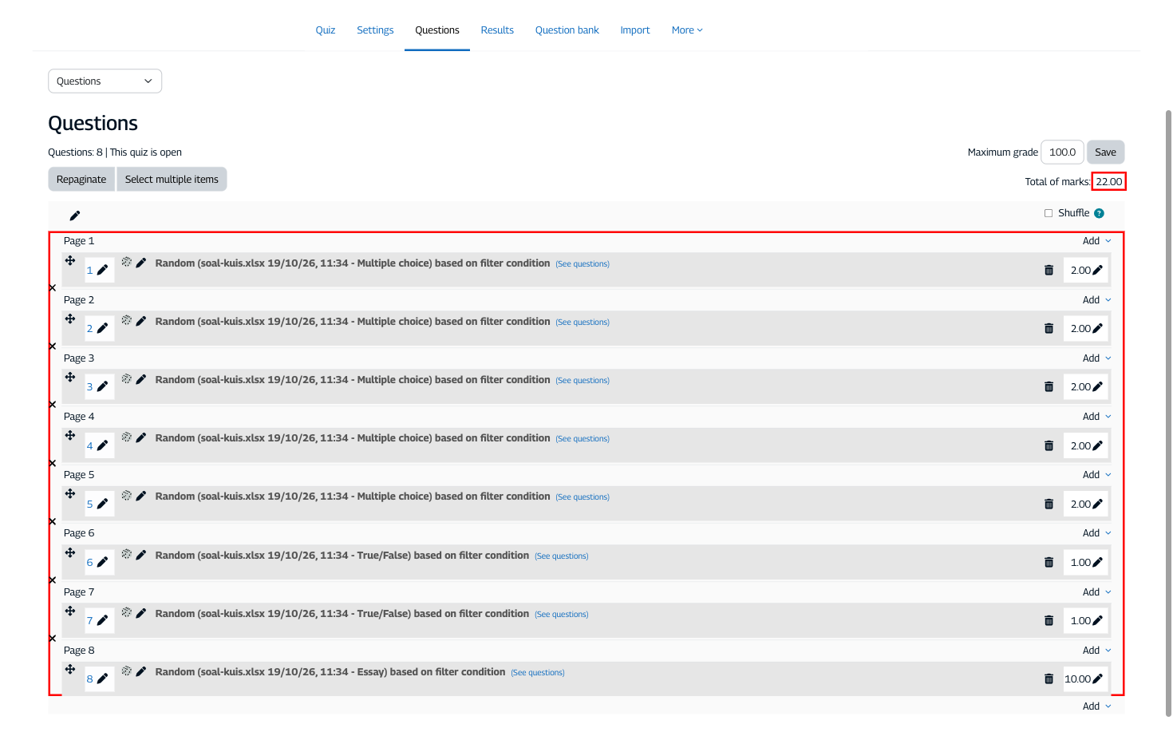Click the Maximum grade input field
This screenshot has height=732, width=1173.
(x=1062, y=152)
